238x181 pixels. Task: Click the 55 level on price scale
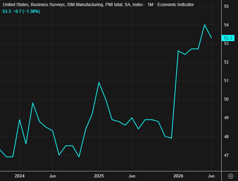click(226, 6)
